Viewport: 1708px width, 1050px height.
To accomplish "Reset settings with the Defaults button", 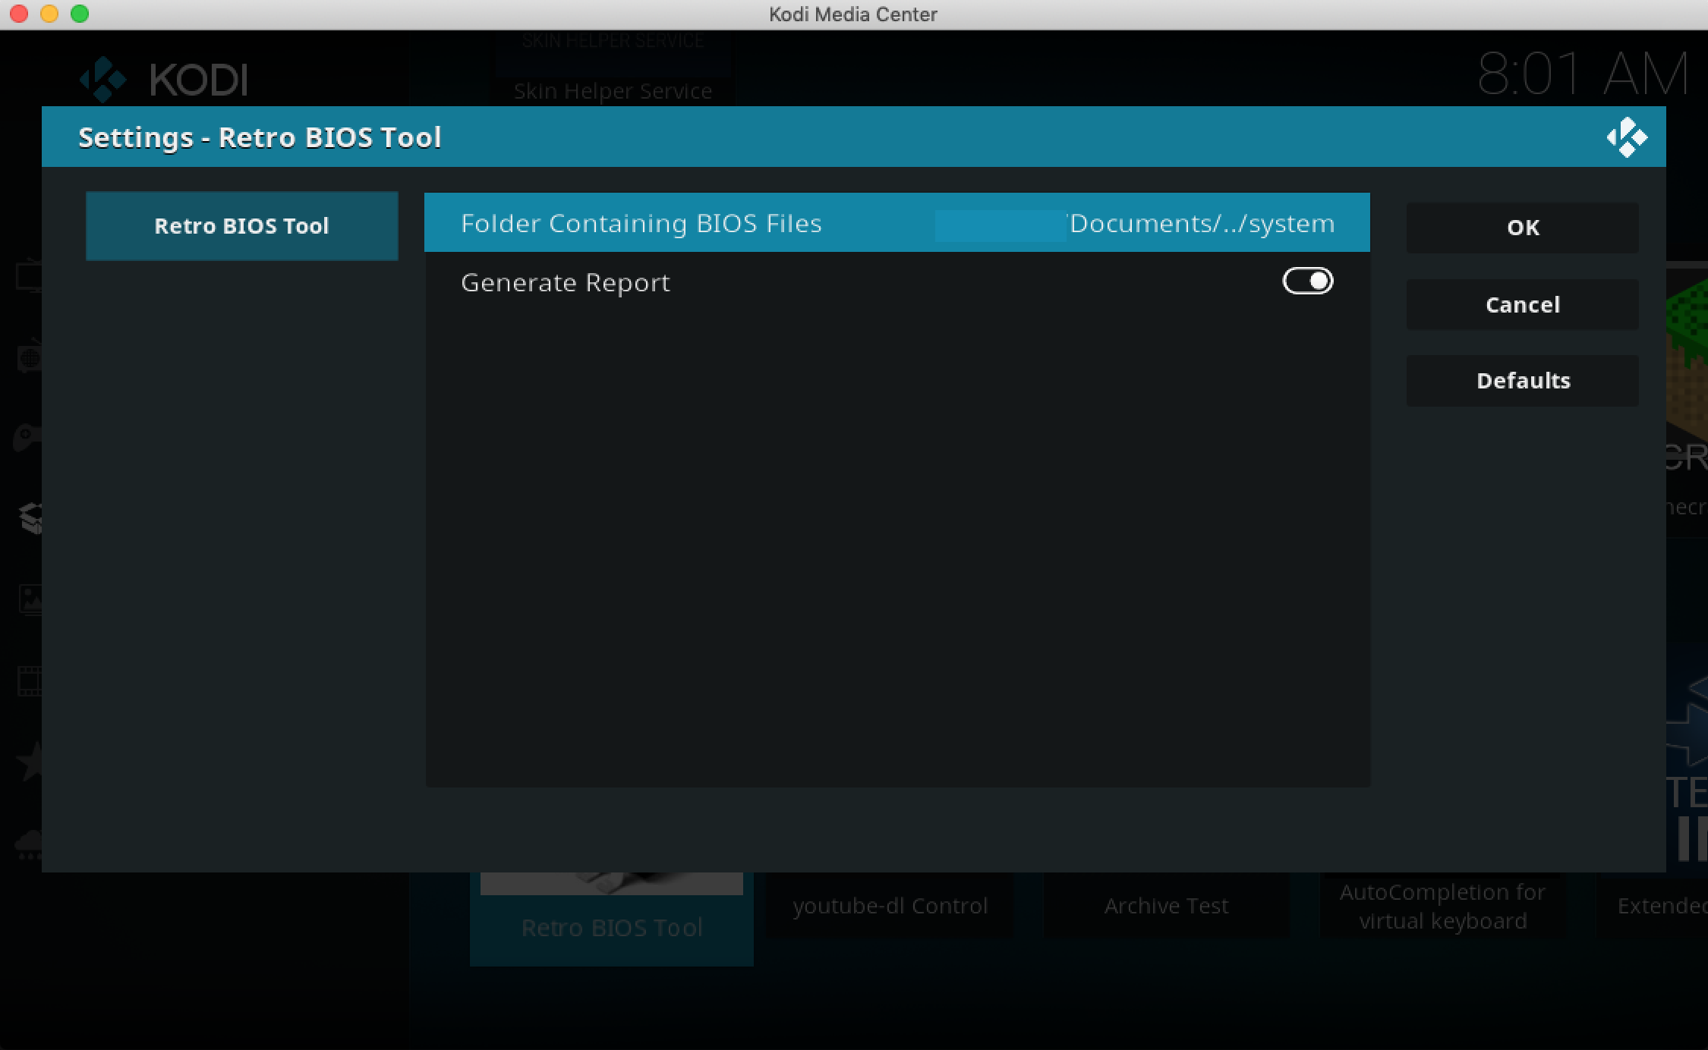I will point(1522,381).
